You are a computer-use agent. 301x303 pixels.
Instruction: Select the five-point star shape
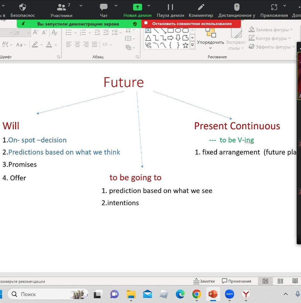click(x=186, y=46)
